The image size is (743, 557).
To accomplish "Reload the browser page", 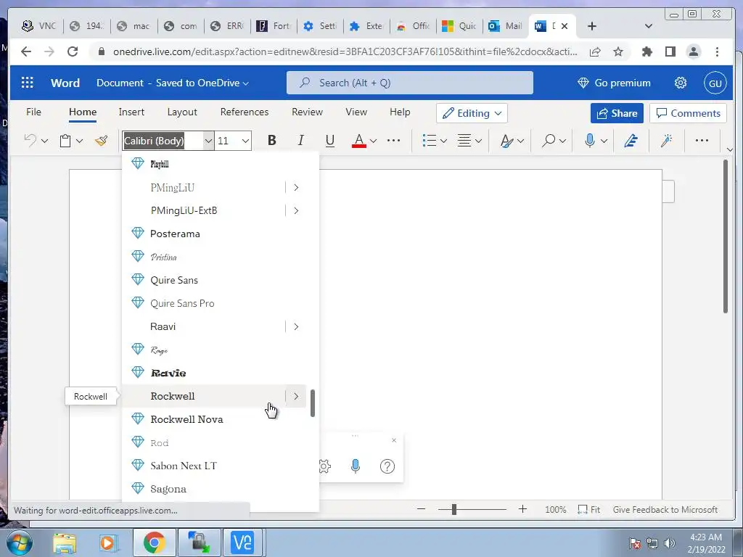I will pos(73,51).
